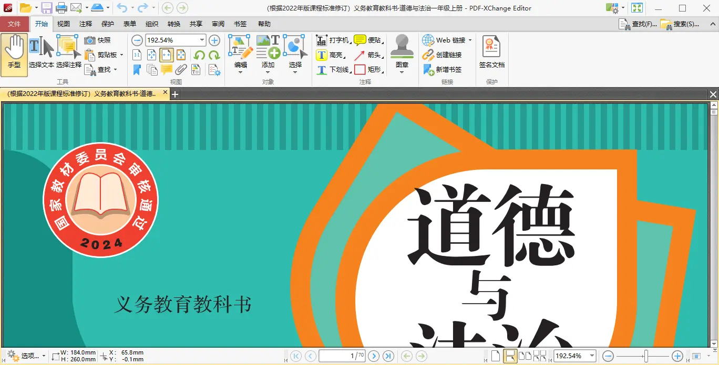Switch to the 注释 ribbon tab

click(86, 24)
